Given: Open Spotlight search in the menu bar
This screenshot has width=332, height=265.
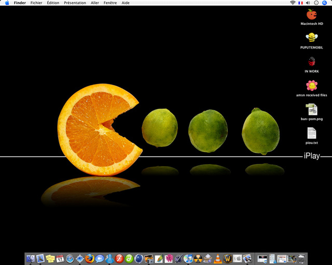Looking at the screenshot, I should [x=324, y=3].
